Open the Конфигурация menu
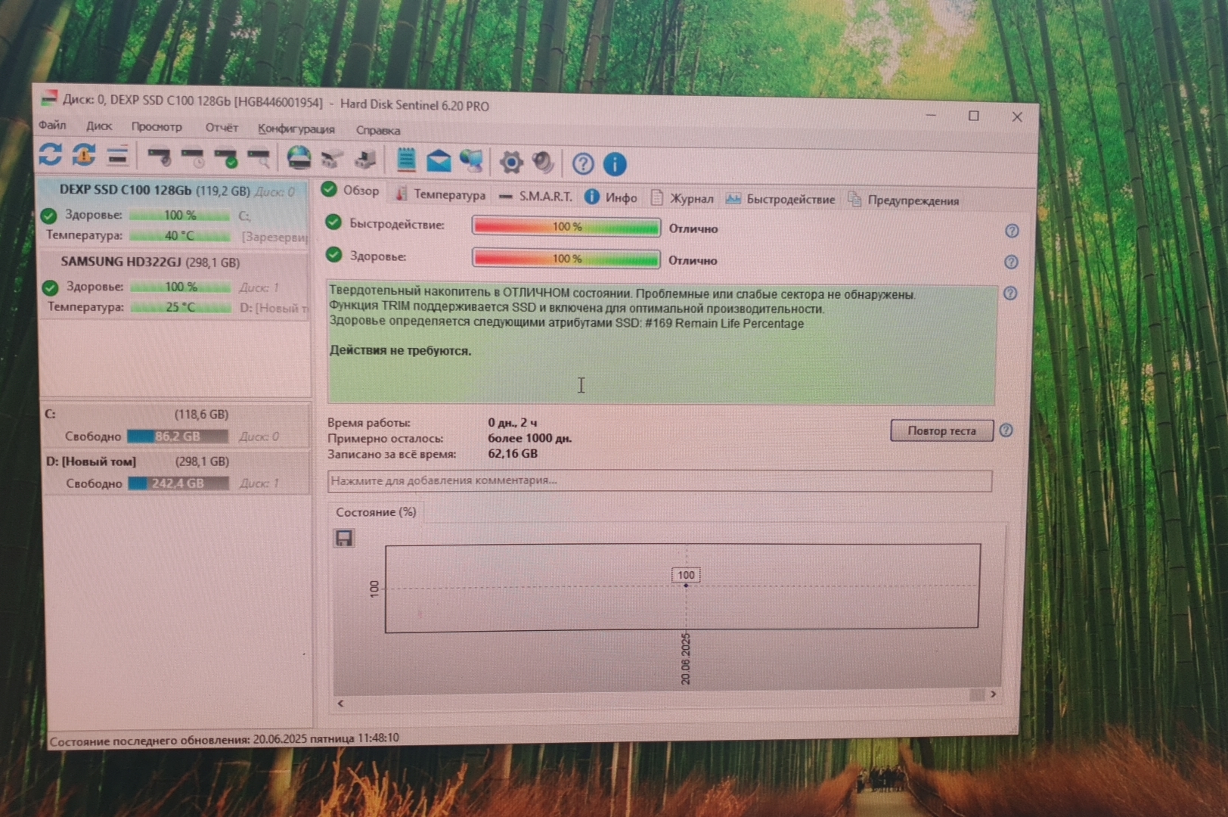The width and height of the screenshot is (1228, 817). point(296,129)
